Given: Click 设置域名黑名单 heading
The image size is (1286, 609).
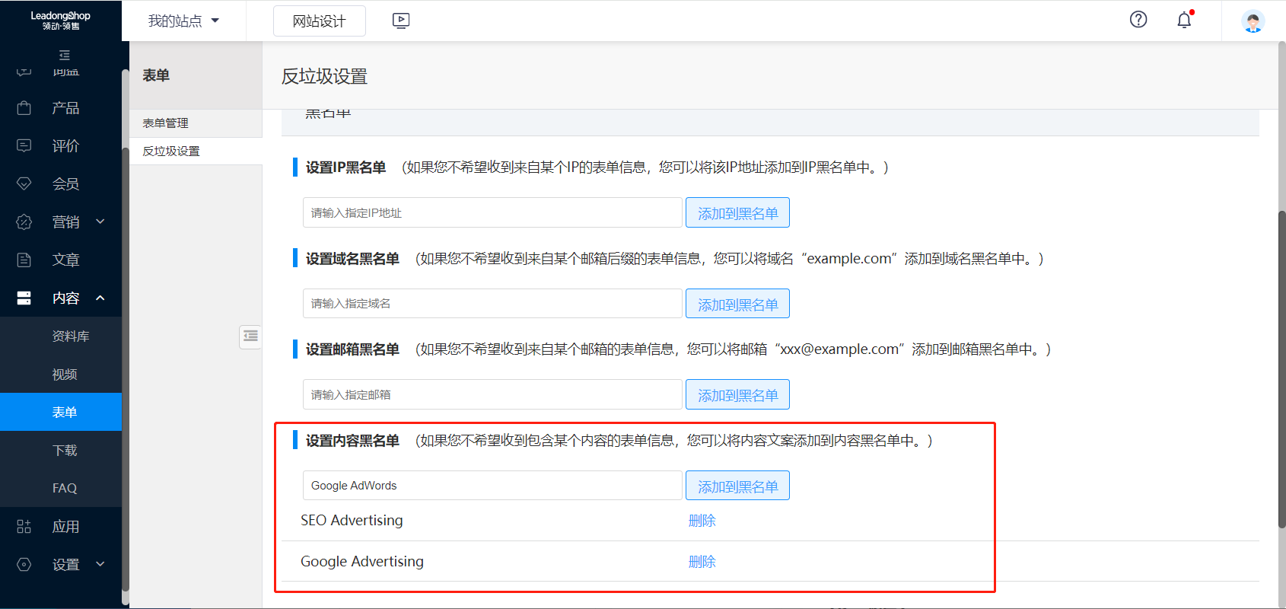Looking at the screenshot, I should tap(352, 259).
